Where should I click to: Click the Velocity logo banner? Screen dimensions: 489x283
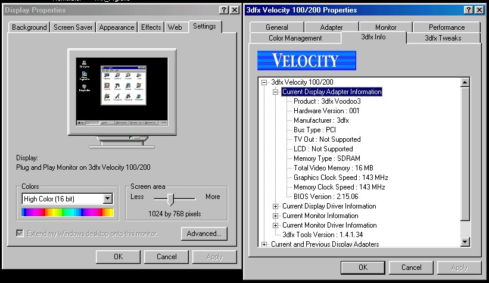[306, 61]
